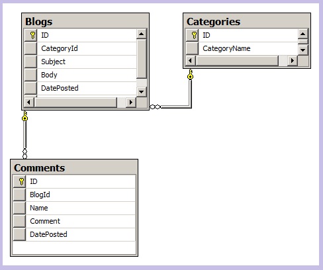Screen dimensions: 323x270
Task: Click Blogs table scroll up arrow
Action: tap(142, 34)
